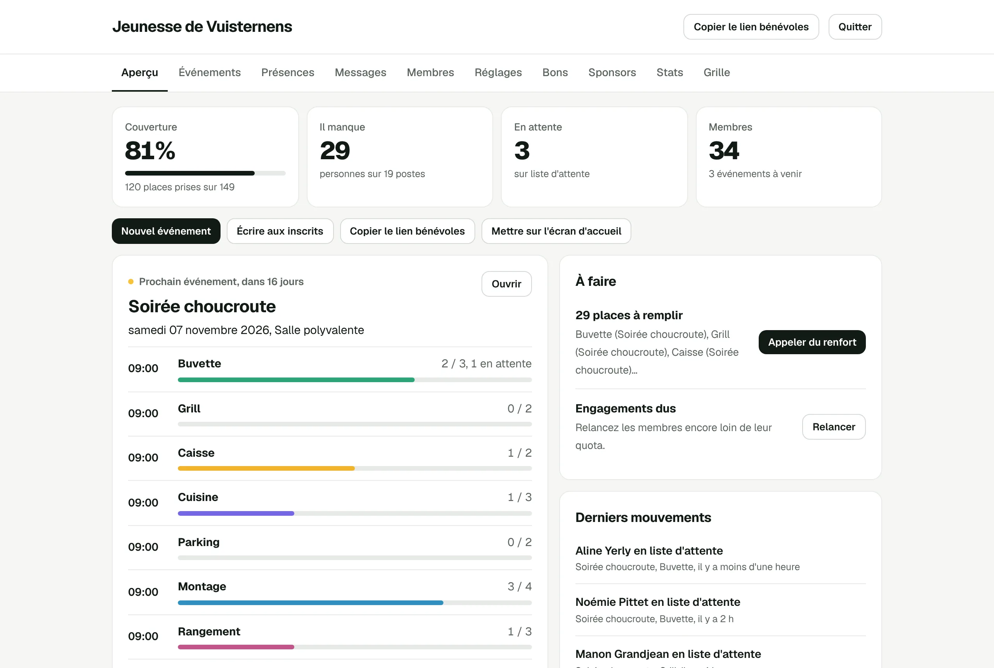Select the Caisse shift label
Screen dimensions: 994x668
pos(196,453)
